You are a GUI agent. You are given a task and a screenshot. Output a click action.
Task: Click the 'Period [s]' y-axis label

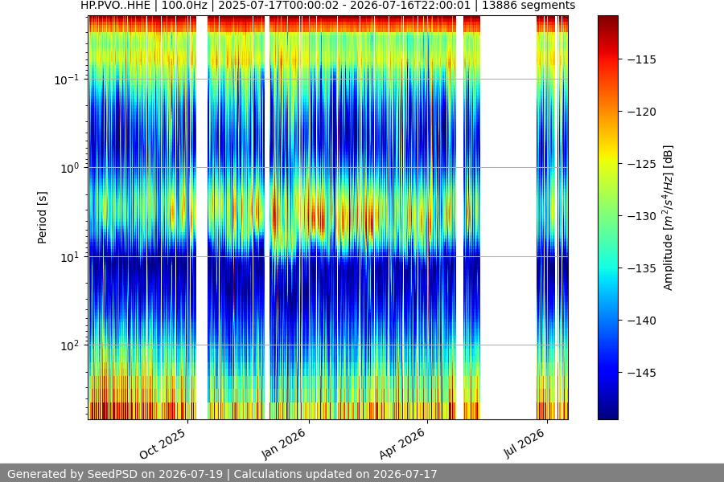click(42, 218)
